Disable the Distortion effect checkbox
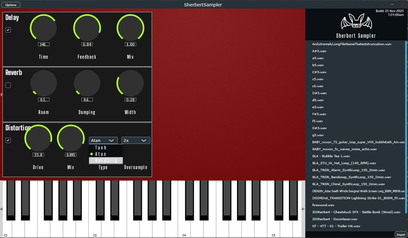This screenshot has height=238, width=408. [x=8, y=140]
